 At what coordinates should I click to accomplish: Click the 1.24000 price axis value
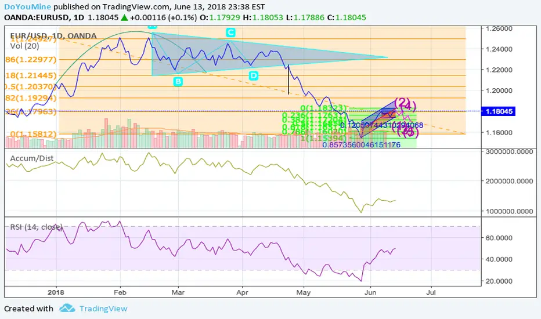coord(499,49)
